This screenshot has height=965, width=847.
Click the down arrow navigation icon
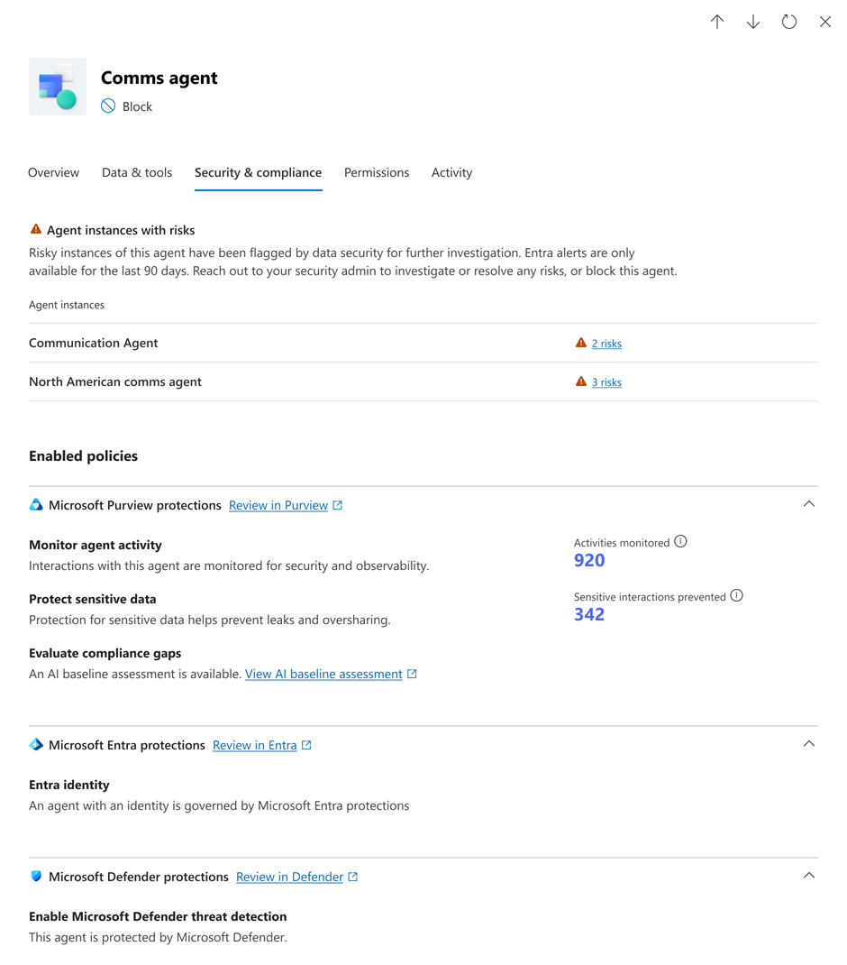pos(753,22)
